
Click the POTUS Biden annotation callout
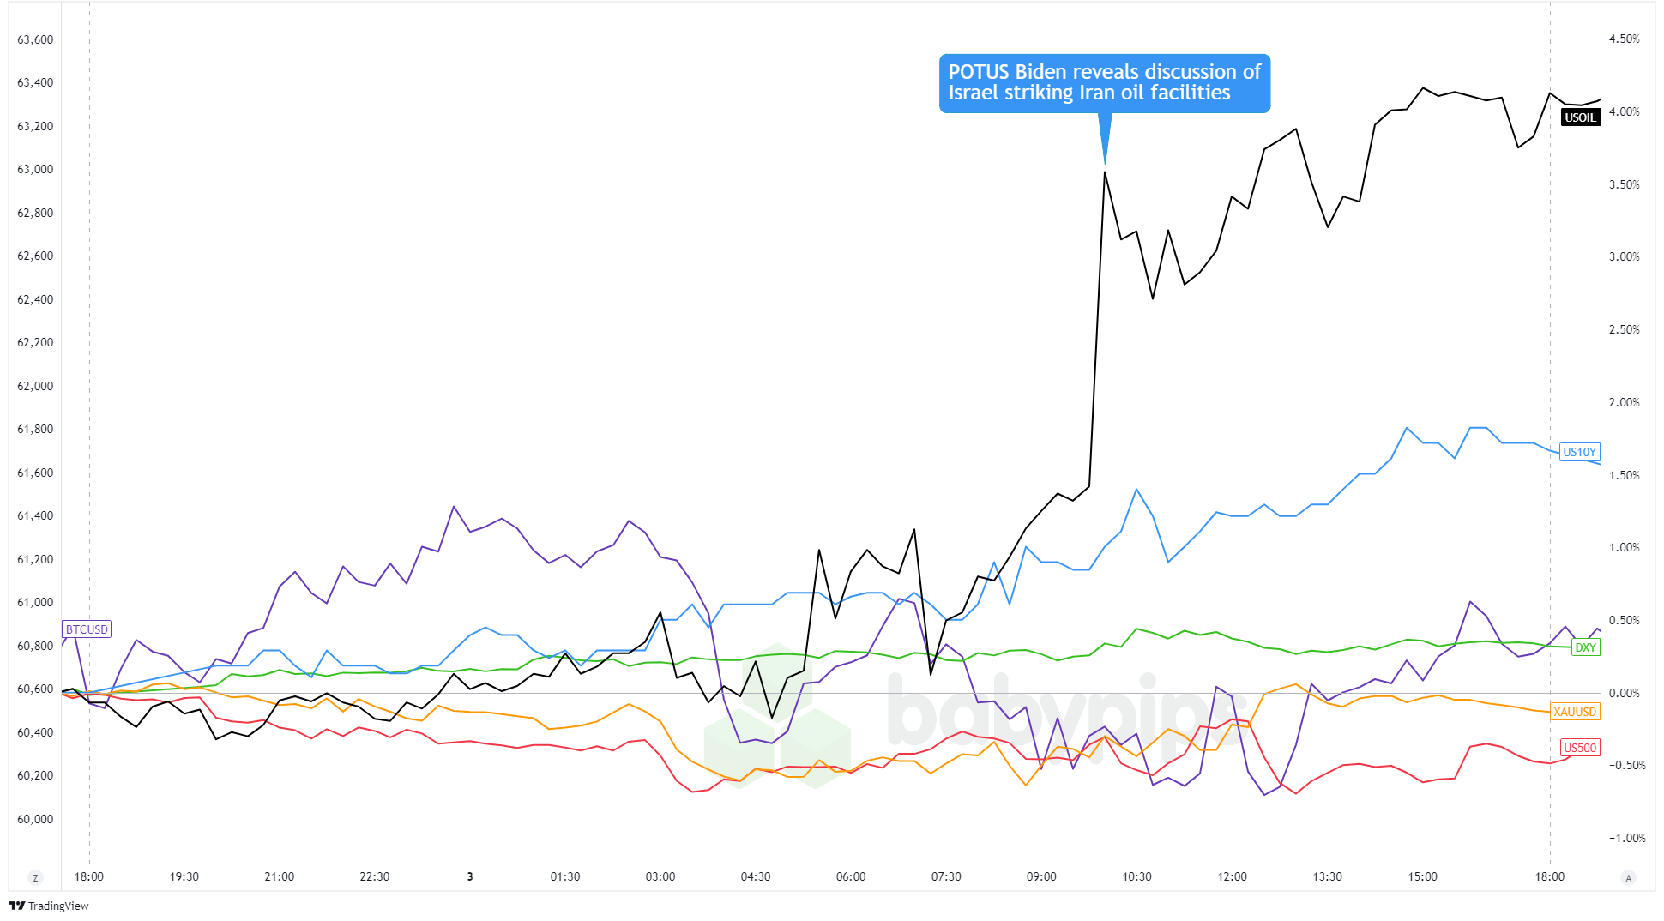[1104, 83]
